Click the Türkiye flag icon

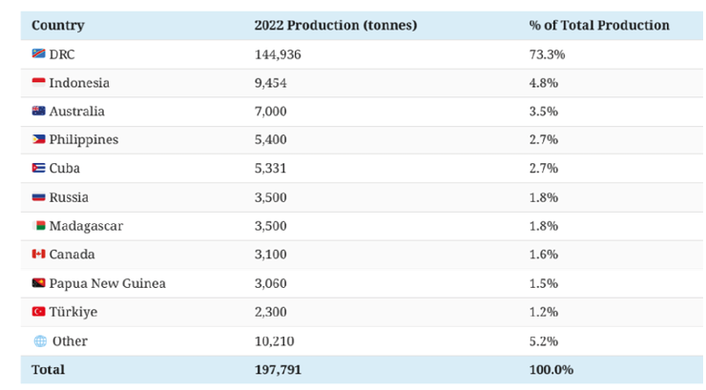[x=38, y=312]
